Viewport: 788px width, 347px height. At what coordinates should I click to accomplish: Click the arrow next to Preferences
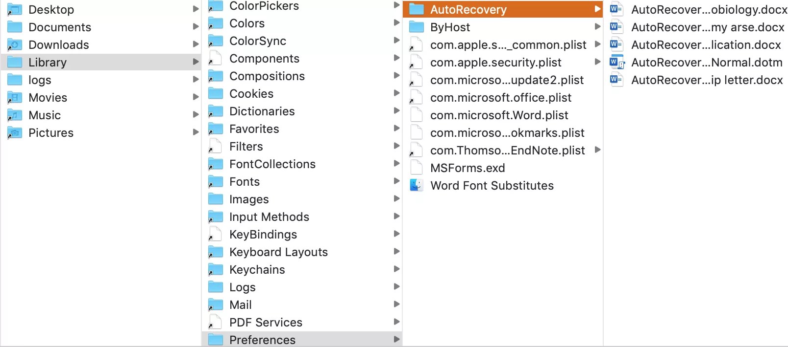tap(396, 340)
